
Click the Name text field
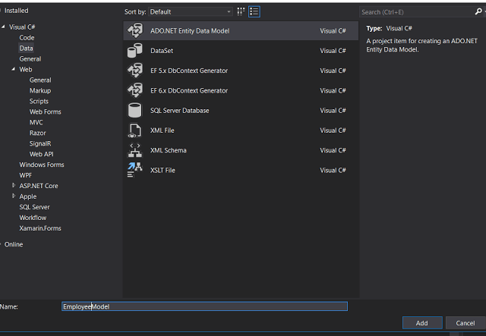[204, 306]
